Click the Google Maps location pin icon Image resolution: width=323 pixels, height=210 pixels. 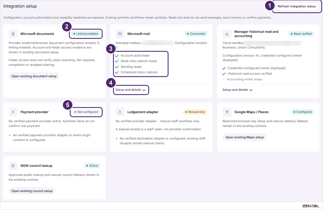(x=227, y=112)
